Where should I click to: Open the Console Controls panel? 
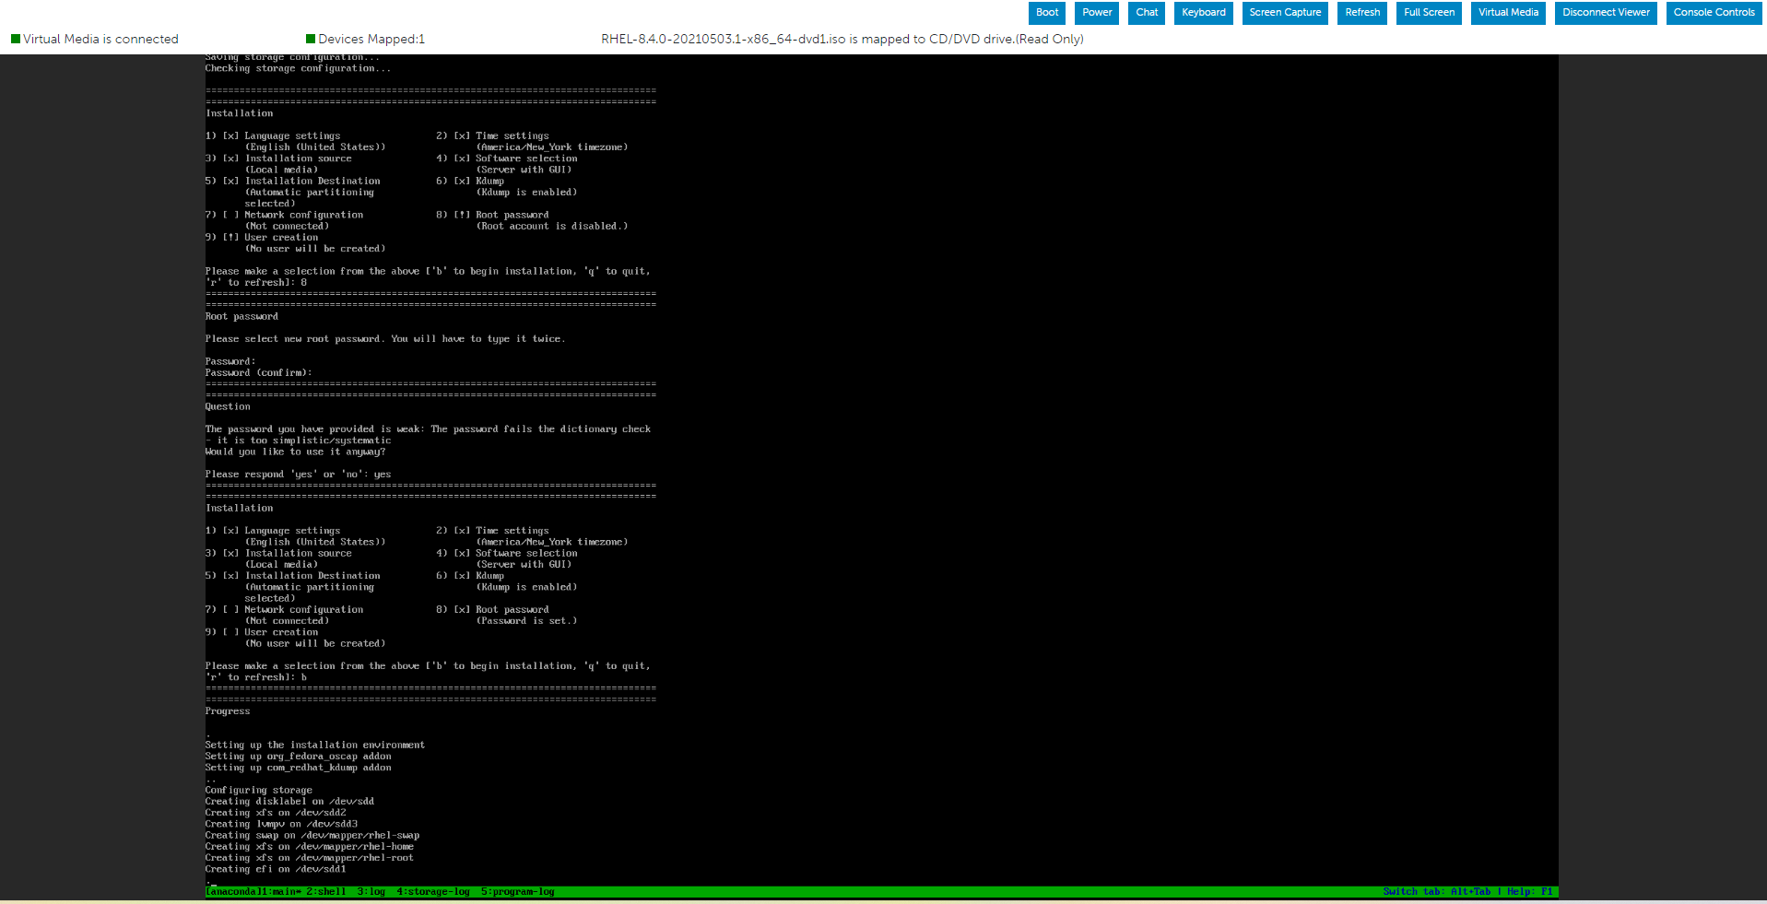(1714, 13)
